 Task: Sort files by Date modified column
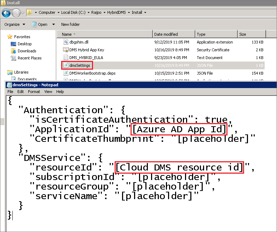[x=174, y=34]
